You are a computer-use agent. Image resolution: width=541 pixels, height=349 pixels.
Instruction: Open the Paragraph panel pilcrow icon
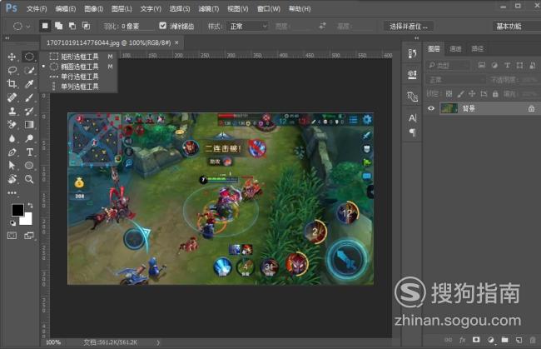(412, 132)
